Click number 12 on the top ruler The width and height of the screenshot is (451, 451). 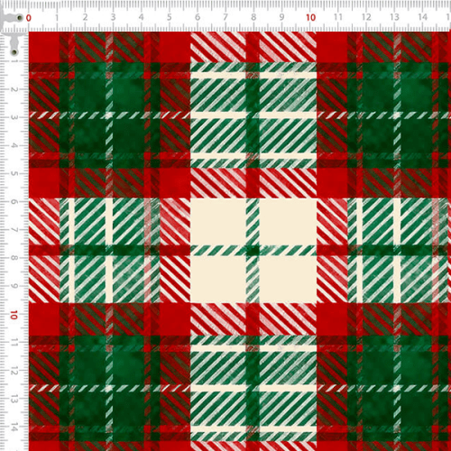(366, 17)
